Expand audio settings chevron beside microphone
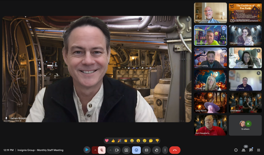The image size is (264, 155). click(x=95, y=150)
